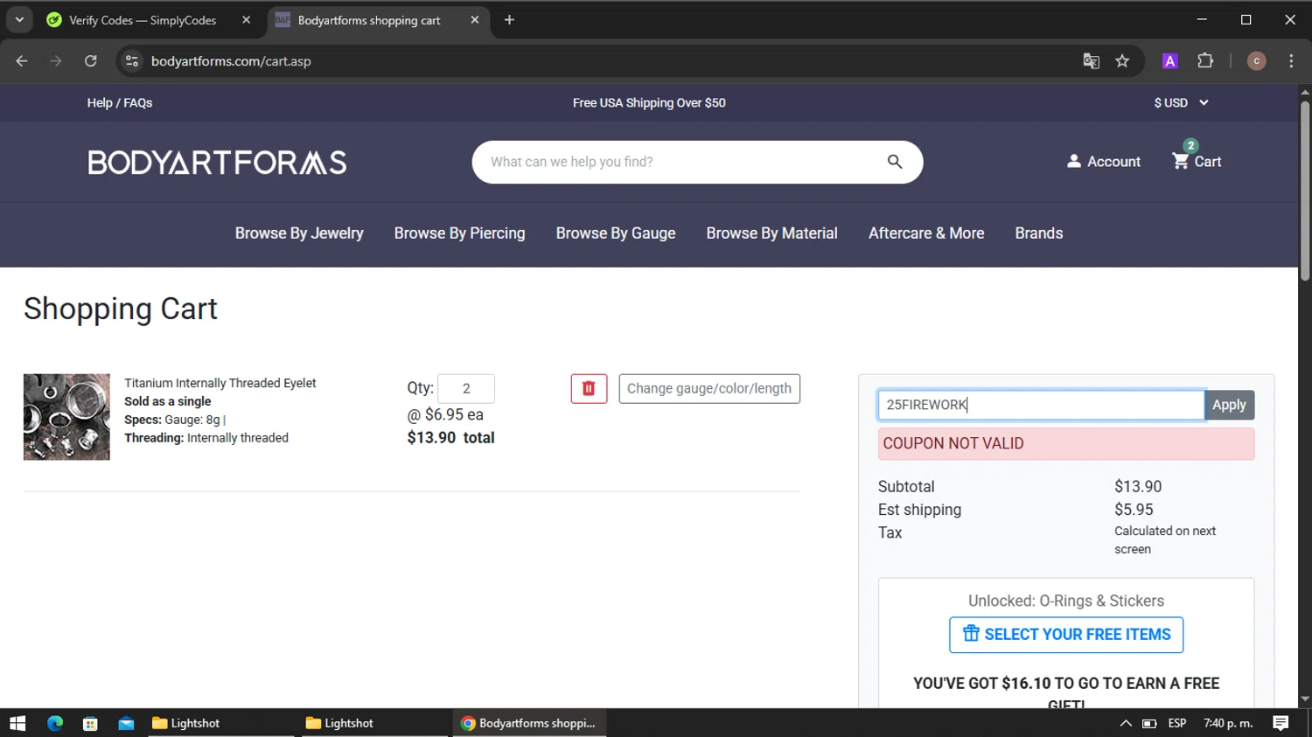Image resolution: width=1312 pixels, height=737 pixels.
Task: Launch Microsoft Edge from the taskbar
Action: [x=55, y=723]
